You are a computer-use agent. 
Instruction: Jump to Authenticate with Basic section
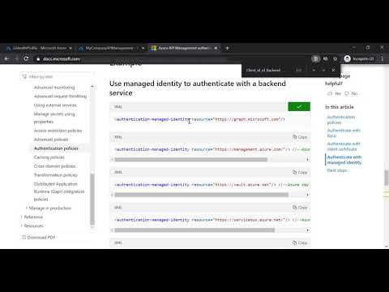344,133
